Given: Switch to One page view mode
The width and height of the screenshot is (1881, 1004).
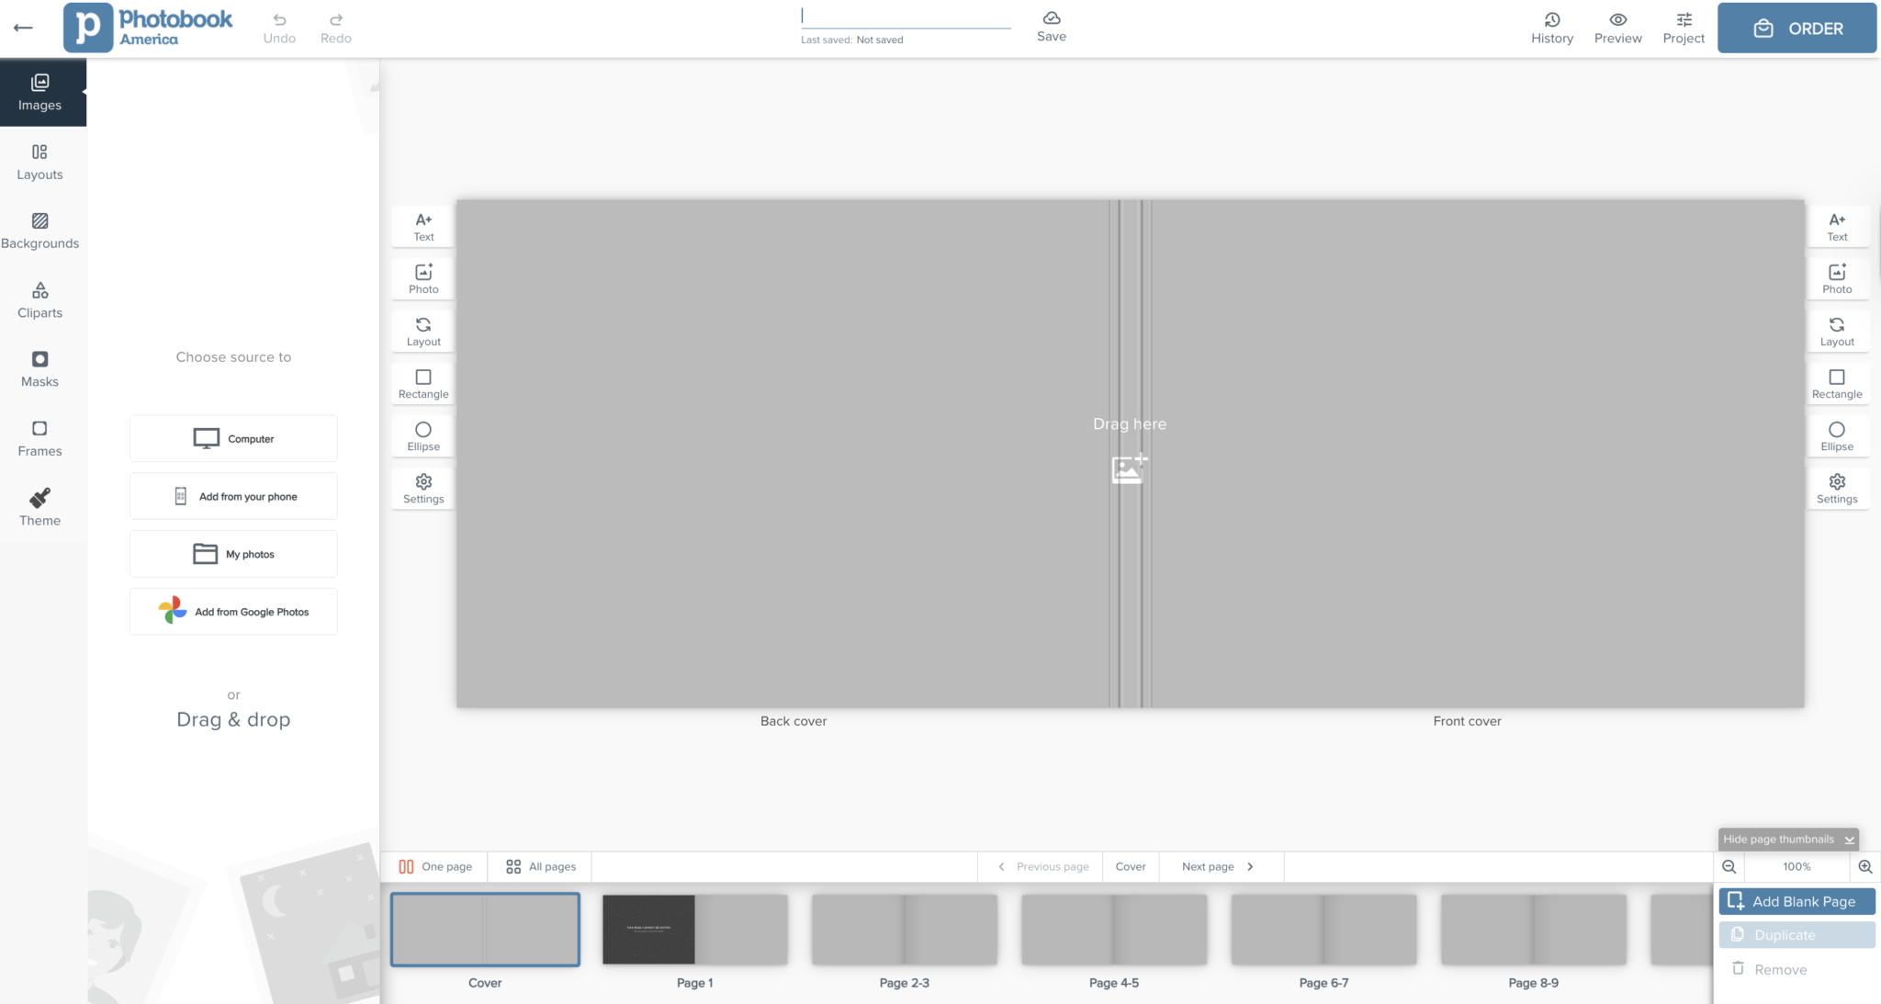Looking at the screenshot, I should pyautogui.click(x=436, y=866).
